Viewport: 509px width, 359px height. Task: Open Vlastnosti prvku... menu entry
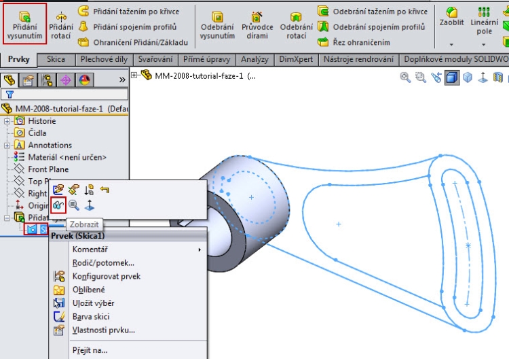pyautogui.click(x=128, y=330)
